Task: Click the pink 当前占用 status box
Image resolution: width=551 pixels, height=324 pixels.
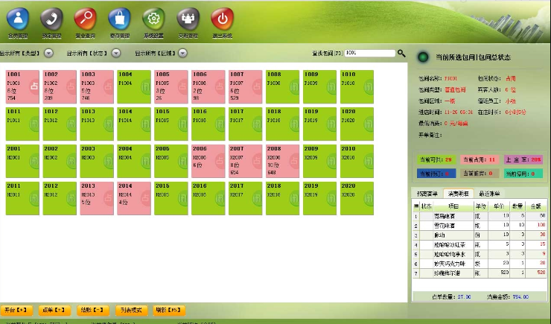Action: coord(480,159)
